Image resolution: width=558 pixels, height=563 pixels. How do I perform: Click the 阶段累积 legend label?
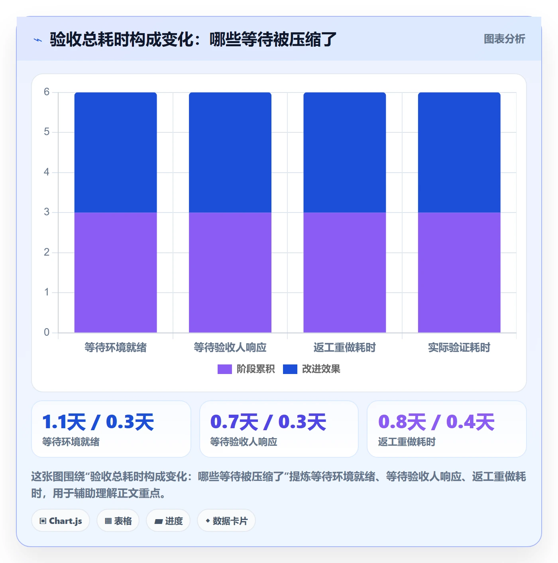pyautogui.click(x=255, y=369)
